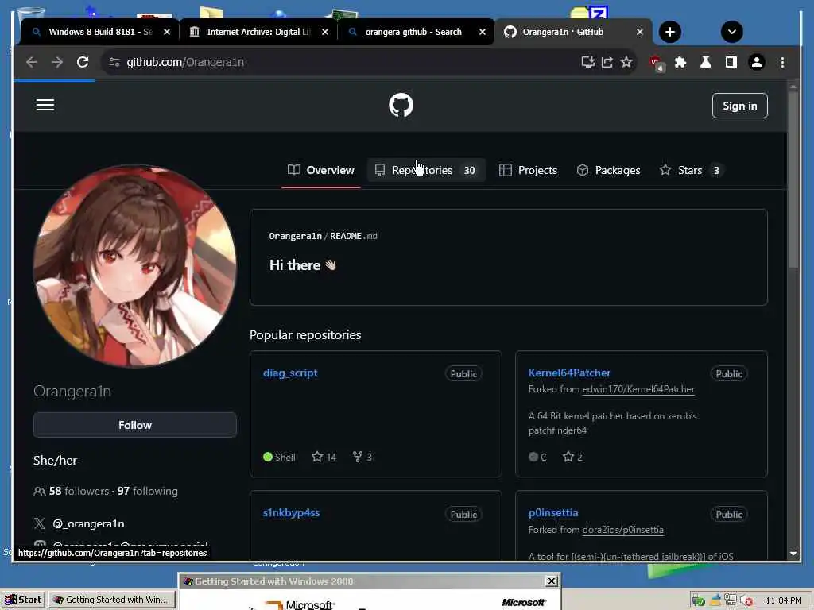Go back with the browser back arrow
Screen dimensions: 814x610
click(x=32, y=62)
